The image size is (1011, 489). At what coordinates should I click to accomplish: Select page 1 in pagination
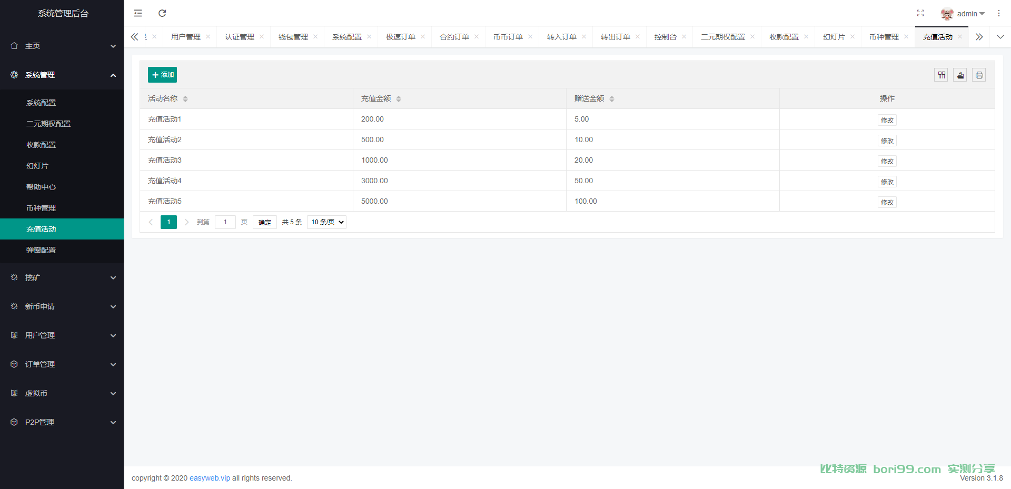click(168, 222)
